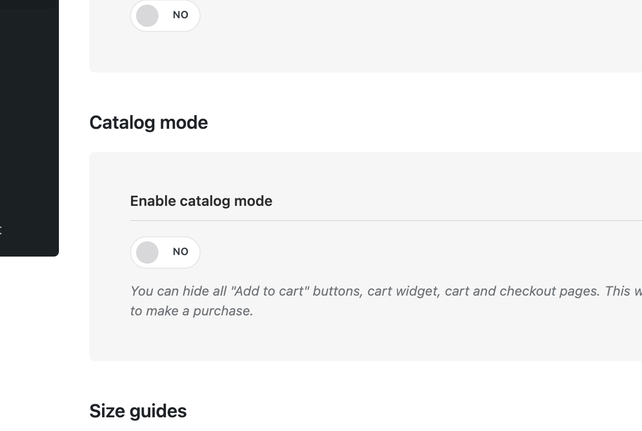Toggle the NO switch above Catalog mode
Viewport: 642px width, 431px height.
coord(165,16)
